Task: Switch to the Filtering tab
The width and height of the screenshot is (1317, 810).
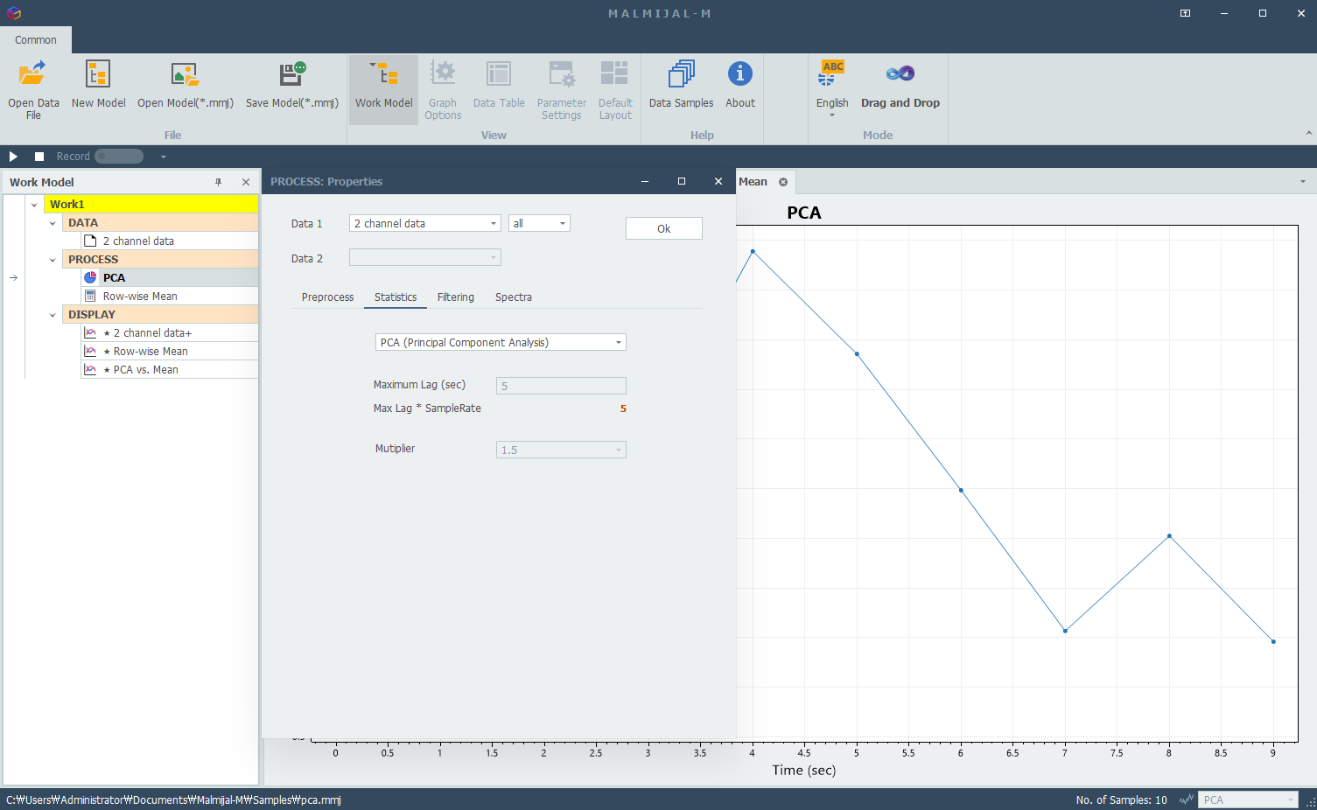Action: 456,297
